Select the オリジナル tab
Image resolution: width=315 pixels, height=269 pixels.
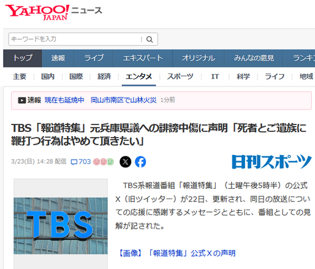coord(199,58)
